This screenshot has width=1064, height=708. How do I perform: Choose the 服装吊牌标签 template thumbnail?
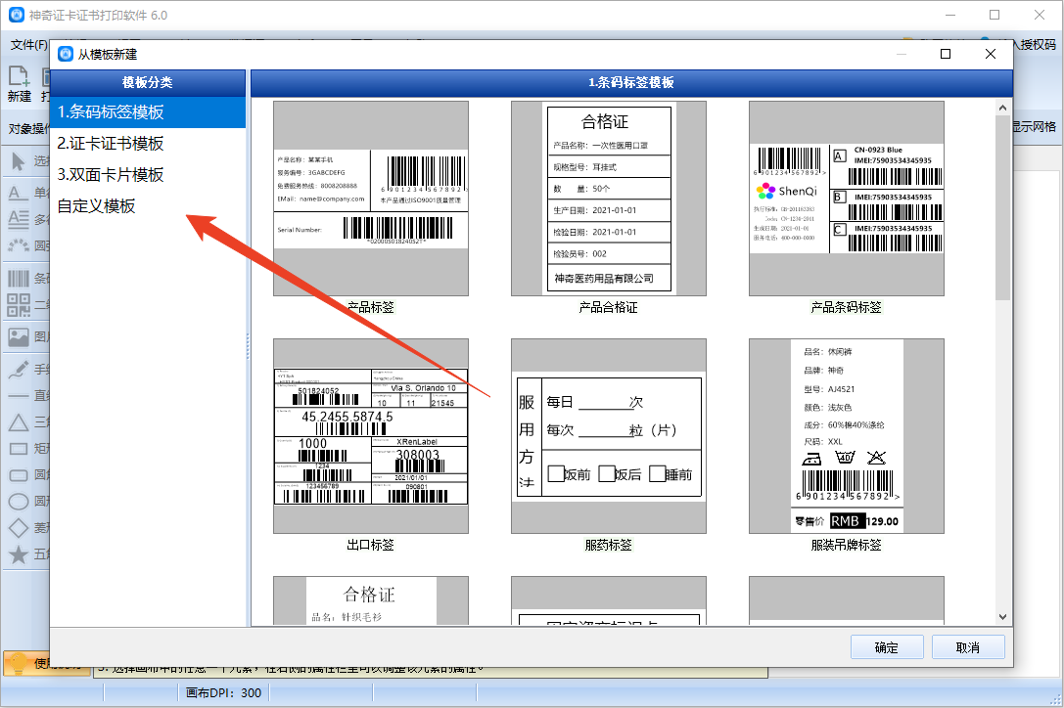coord(846,436)
